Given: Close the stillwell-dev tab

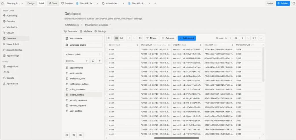Looking at the screenshot, I should [x=123, y=3].
